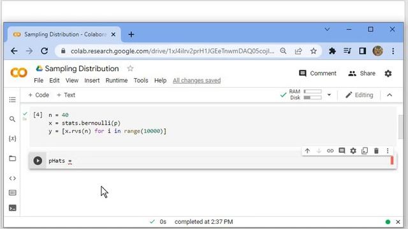
Task: Open the View menu
Action: click(72, 81)
